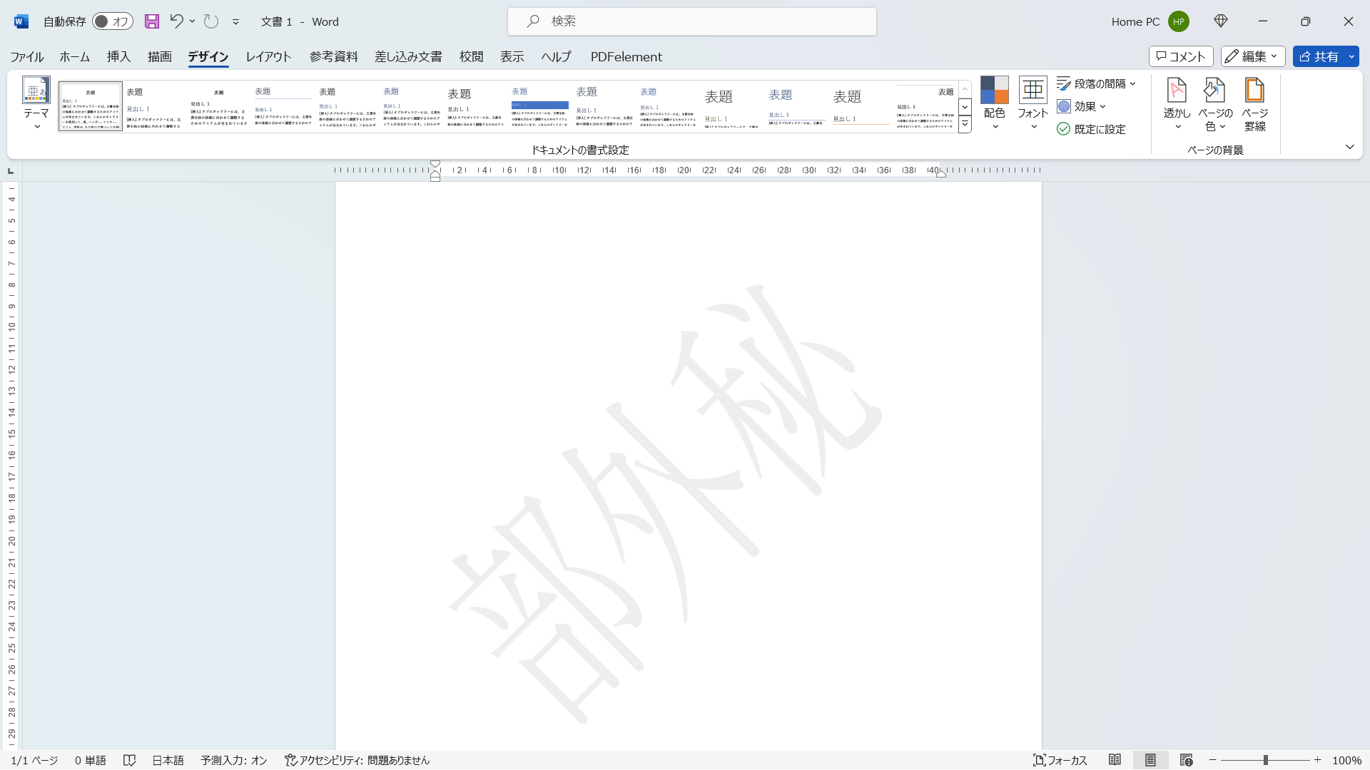
Task: Open the 透かし (Watermark) menu
Action: point(1177,103)
